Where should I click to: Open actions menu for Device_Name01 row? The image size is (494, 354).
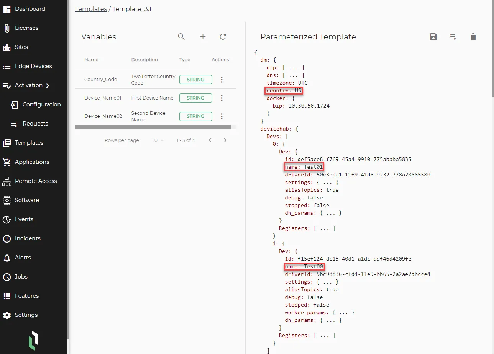(x=222, y=98)
